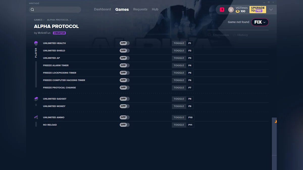This screenshot has height=170, width=303.
Task: Click the NO RELOAD label
Action: [50, 125]
